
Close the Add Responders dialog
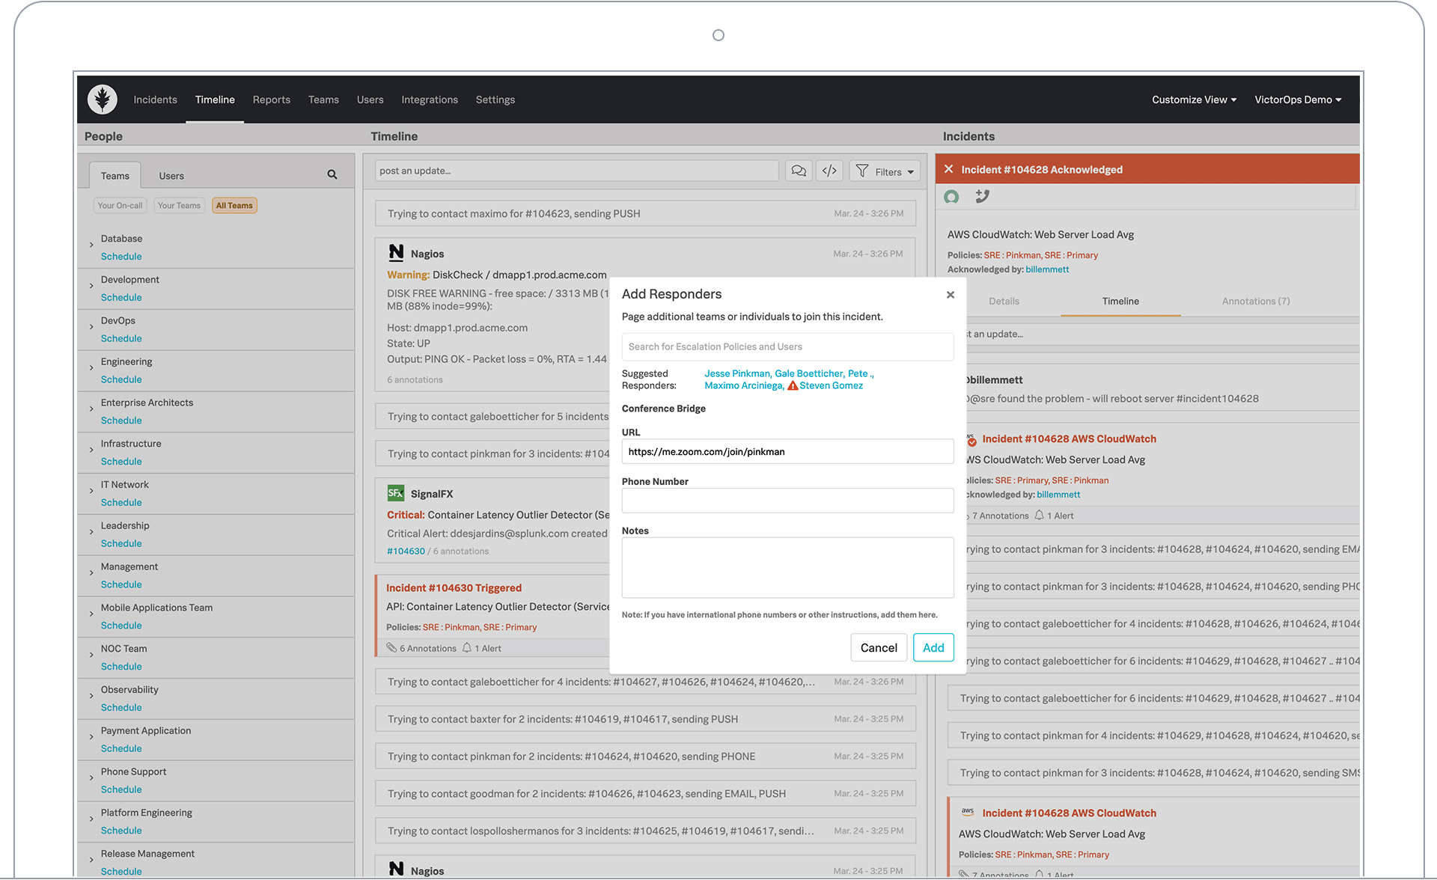tap(951, 295)
